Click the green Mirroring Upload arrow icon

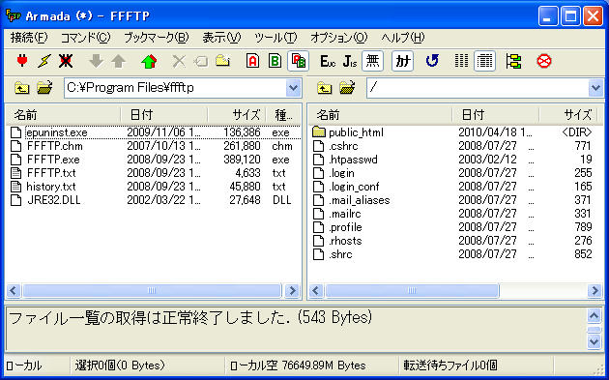click(149, 61)
